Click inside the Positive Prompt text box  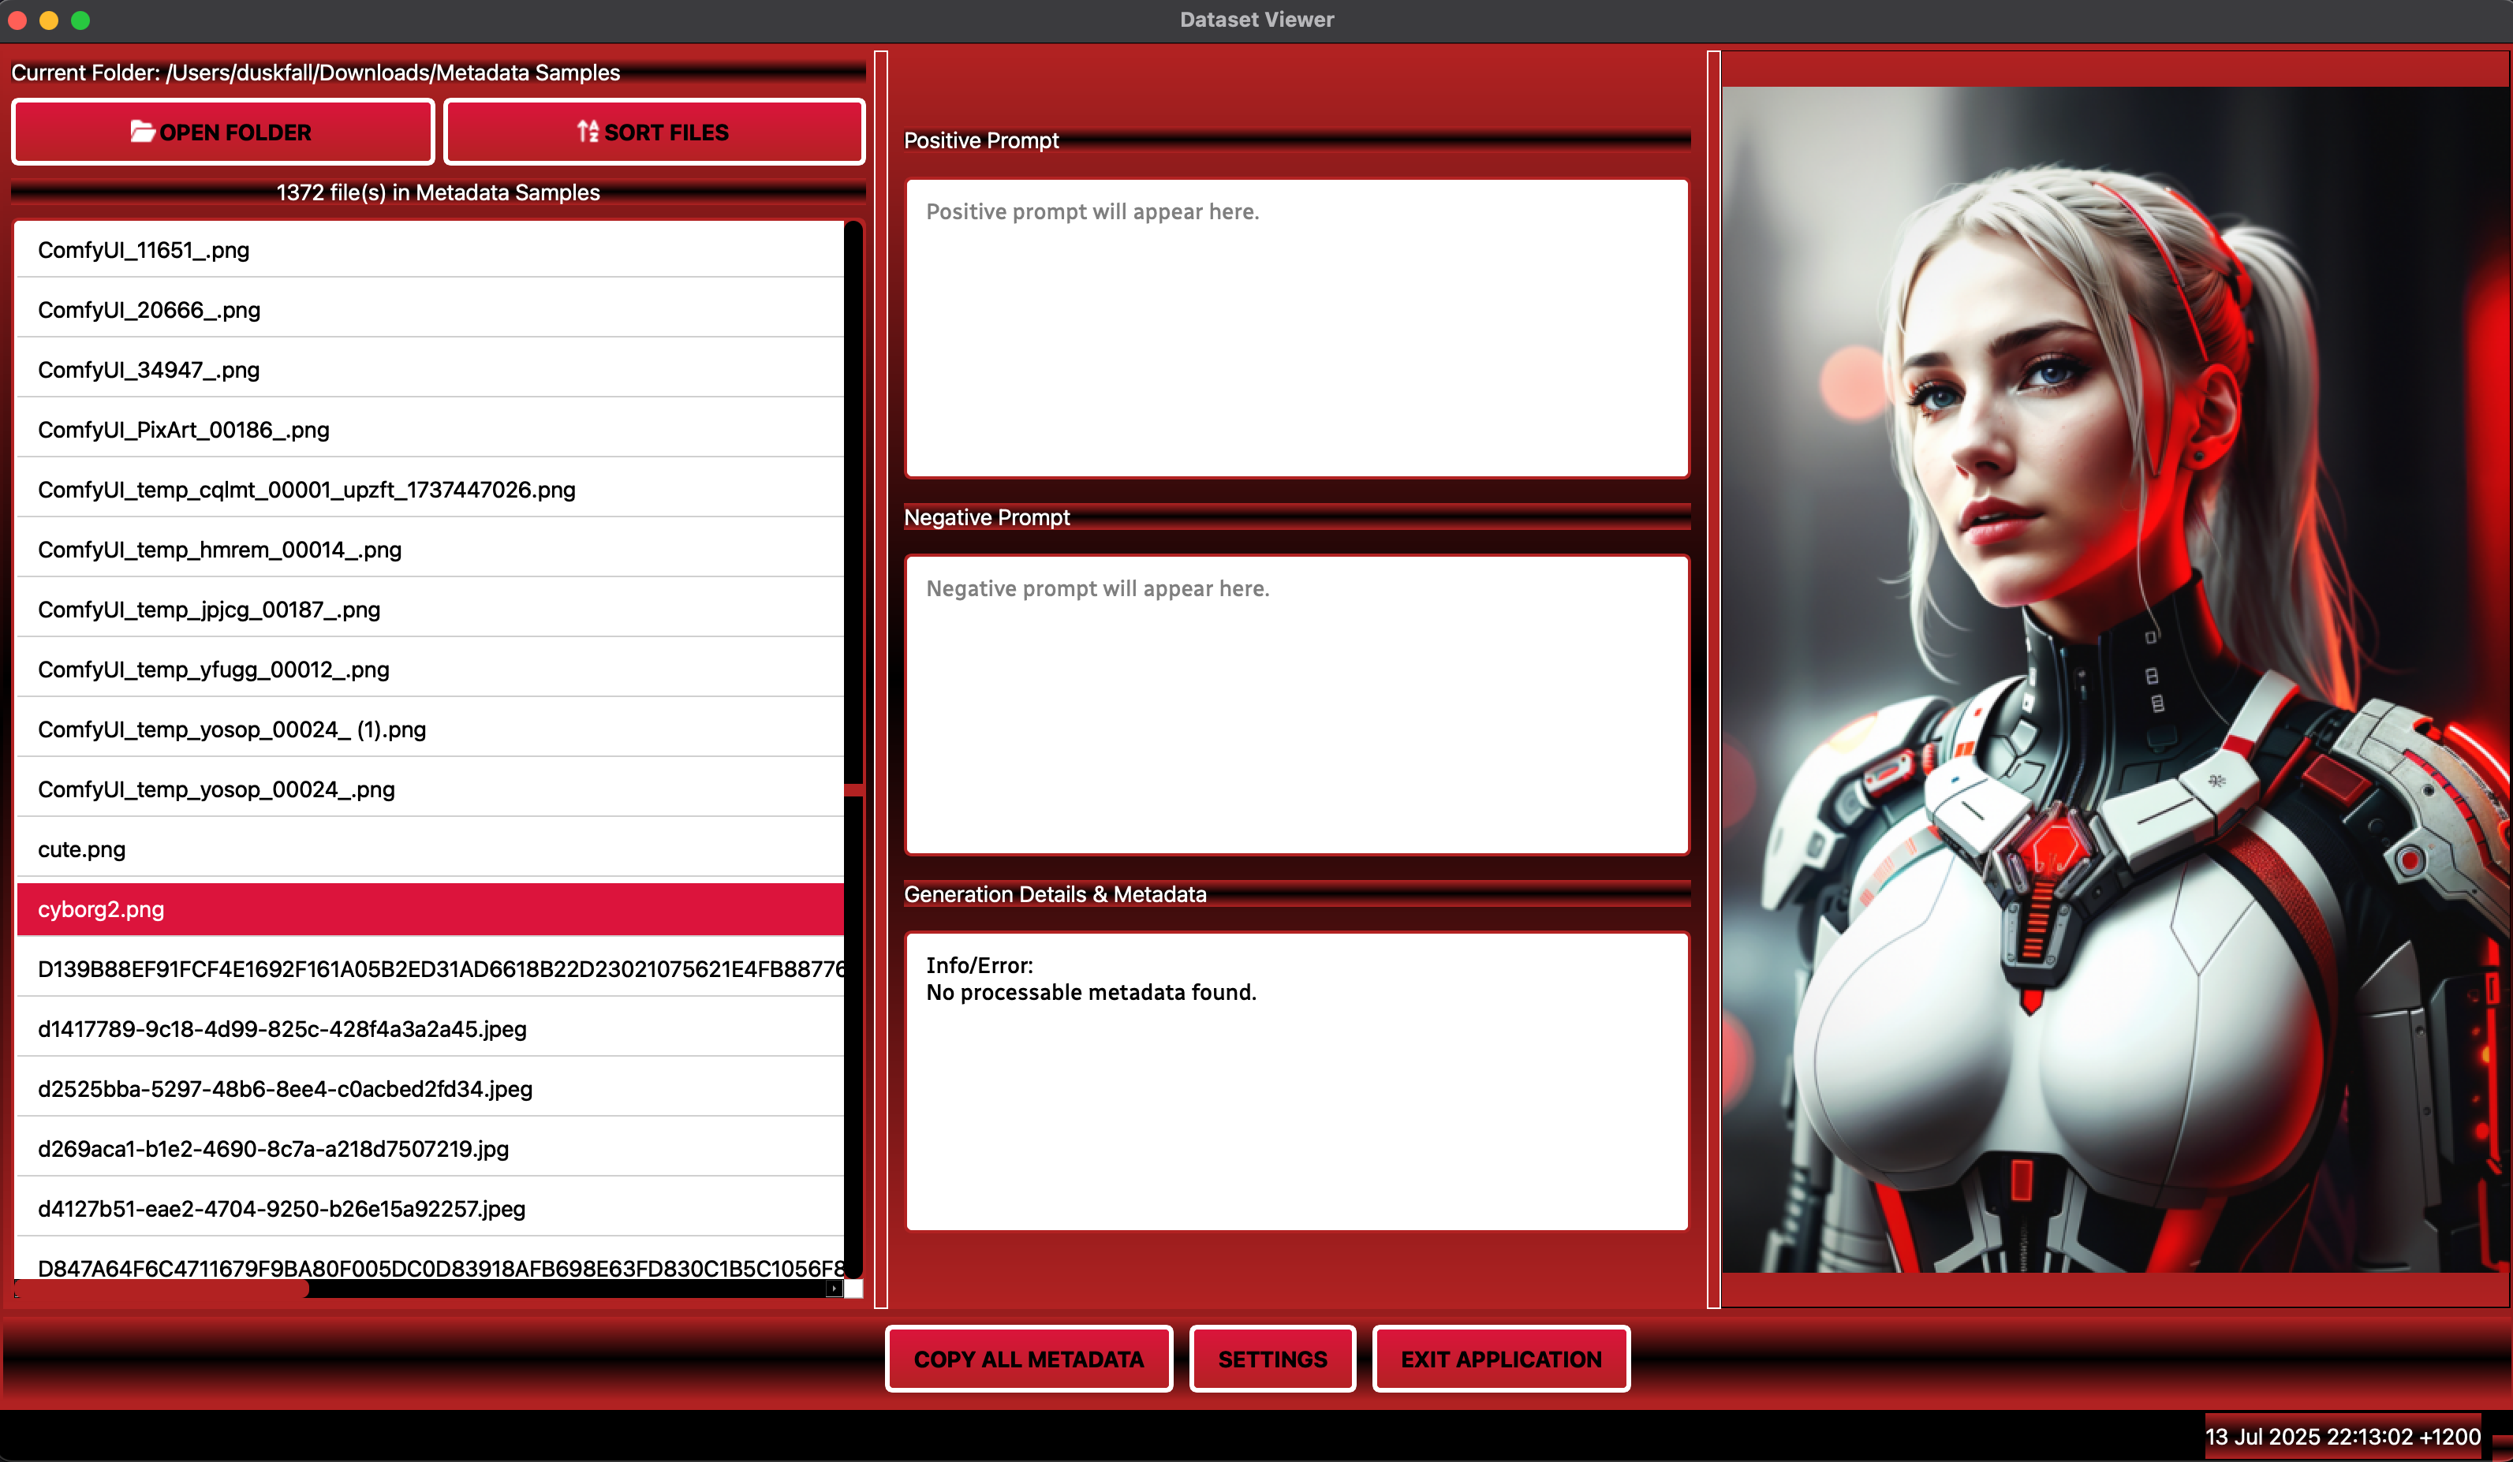coord(1297,329)
